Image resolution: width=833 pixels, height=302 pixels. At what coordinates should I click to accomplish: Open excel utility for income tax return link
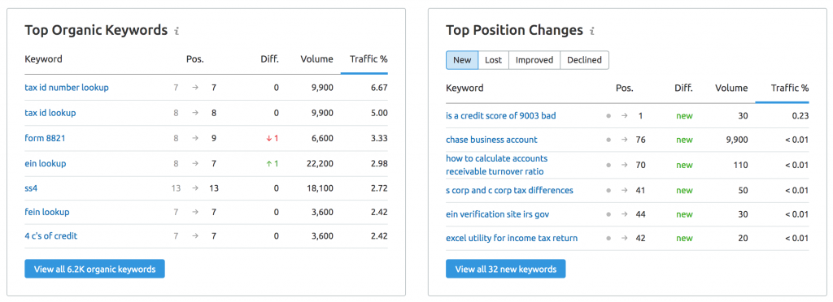coord(512,238)
